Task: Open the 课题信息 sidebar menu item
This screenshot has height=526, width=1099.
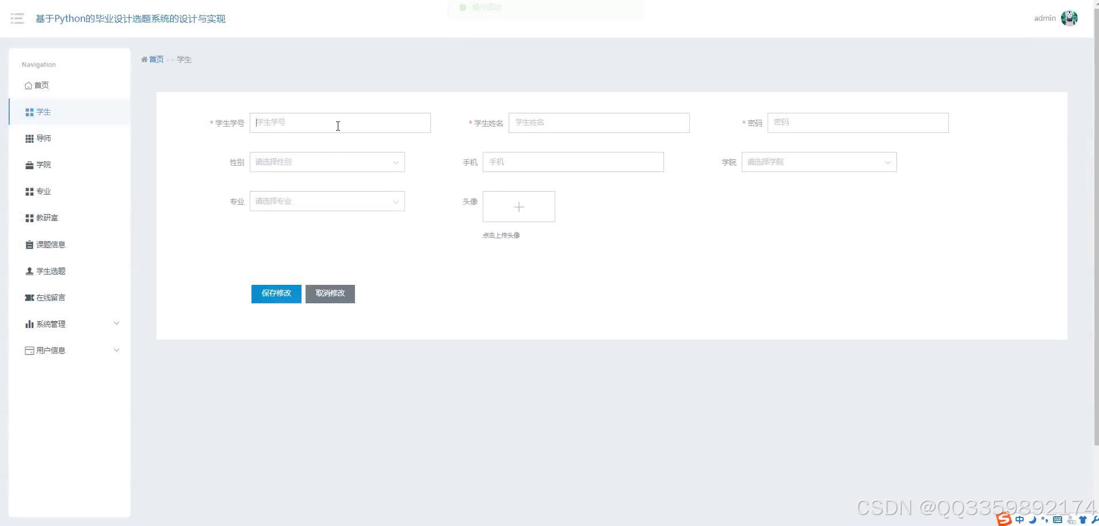Action: [x=70, y=245]
